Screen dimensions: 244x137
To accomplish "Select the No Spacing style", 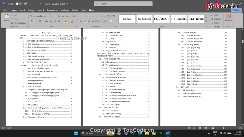I will tap(144, 19).
